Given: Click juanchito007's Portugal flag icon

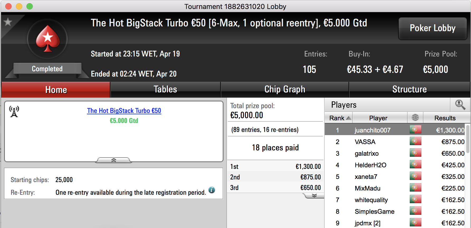Looking at the screenshot, I should coord(415,130).
